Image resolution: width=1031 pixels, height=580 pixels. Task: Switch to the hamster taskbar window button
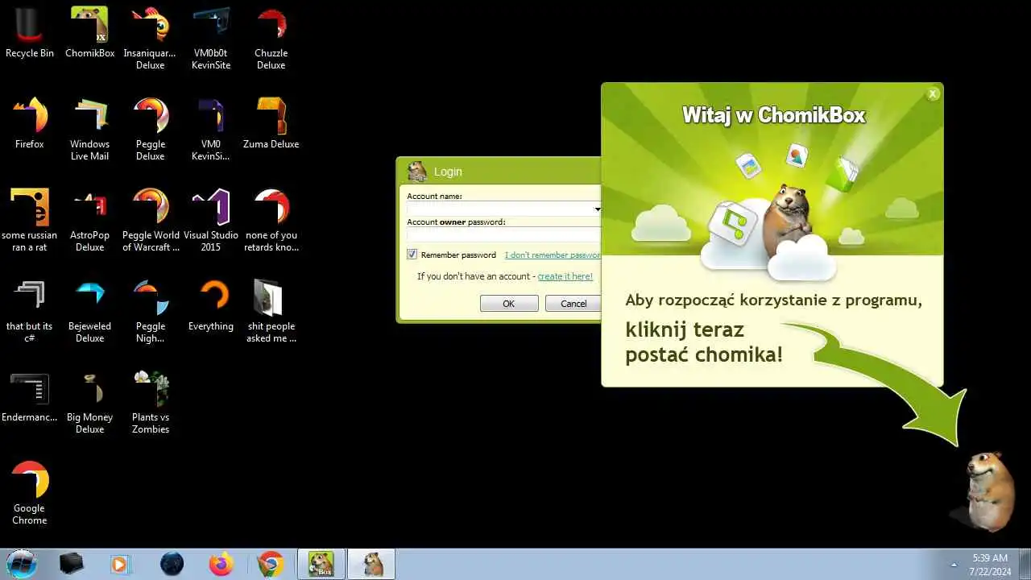click(x=371, y=564)
